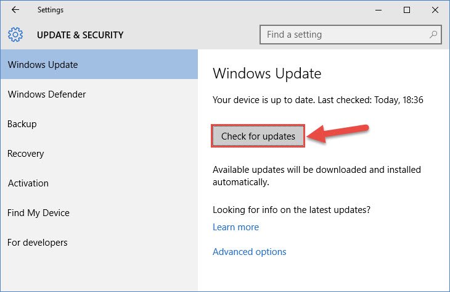Select Windows Update in sidebar
The image size is (450, 292).
pyautogui.click(x=99, y=64)
